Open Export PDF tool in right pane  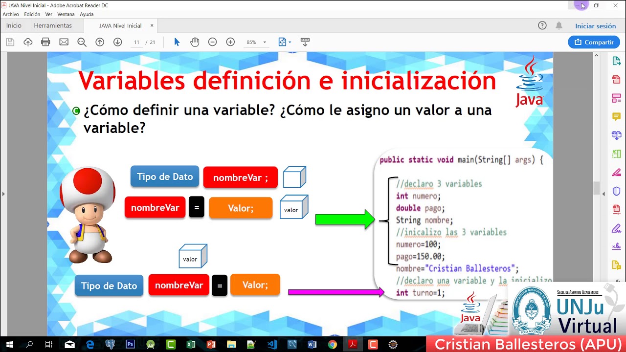click(616, 61)
